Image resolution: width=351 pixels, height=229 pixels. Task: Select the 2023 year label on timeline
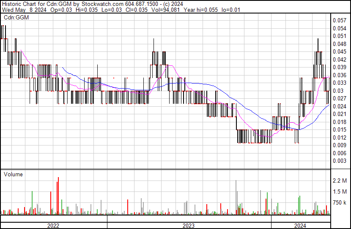[x=189, y=226]
